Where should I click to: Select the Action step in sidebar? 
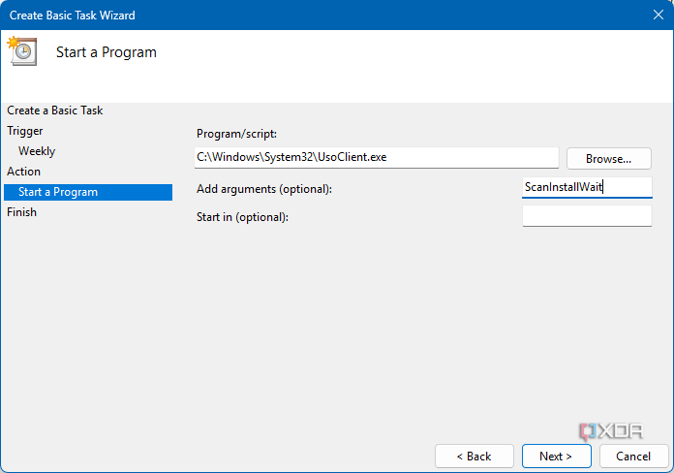[x=23, y=172]
